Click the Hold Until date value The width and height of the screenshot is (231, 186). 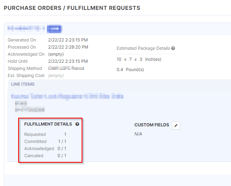tap(68, 61)
